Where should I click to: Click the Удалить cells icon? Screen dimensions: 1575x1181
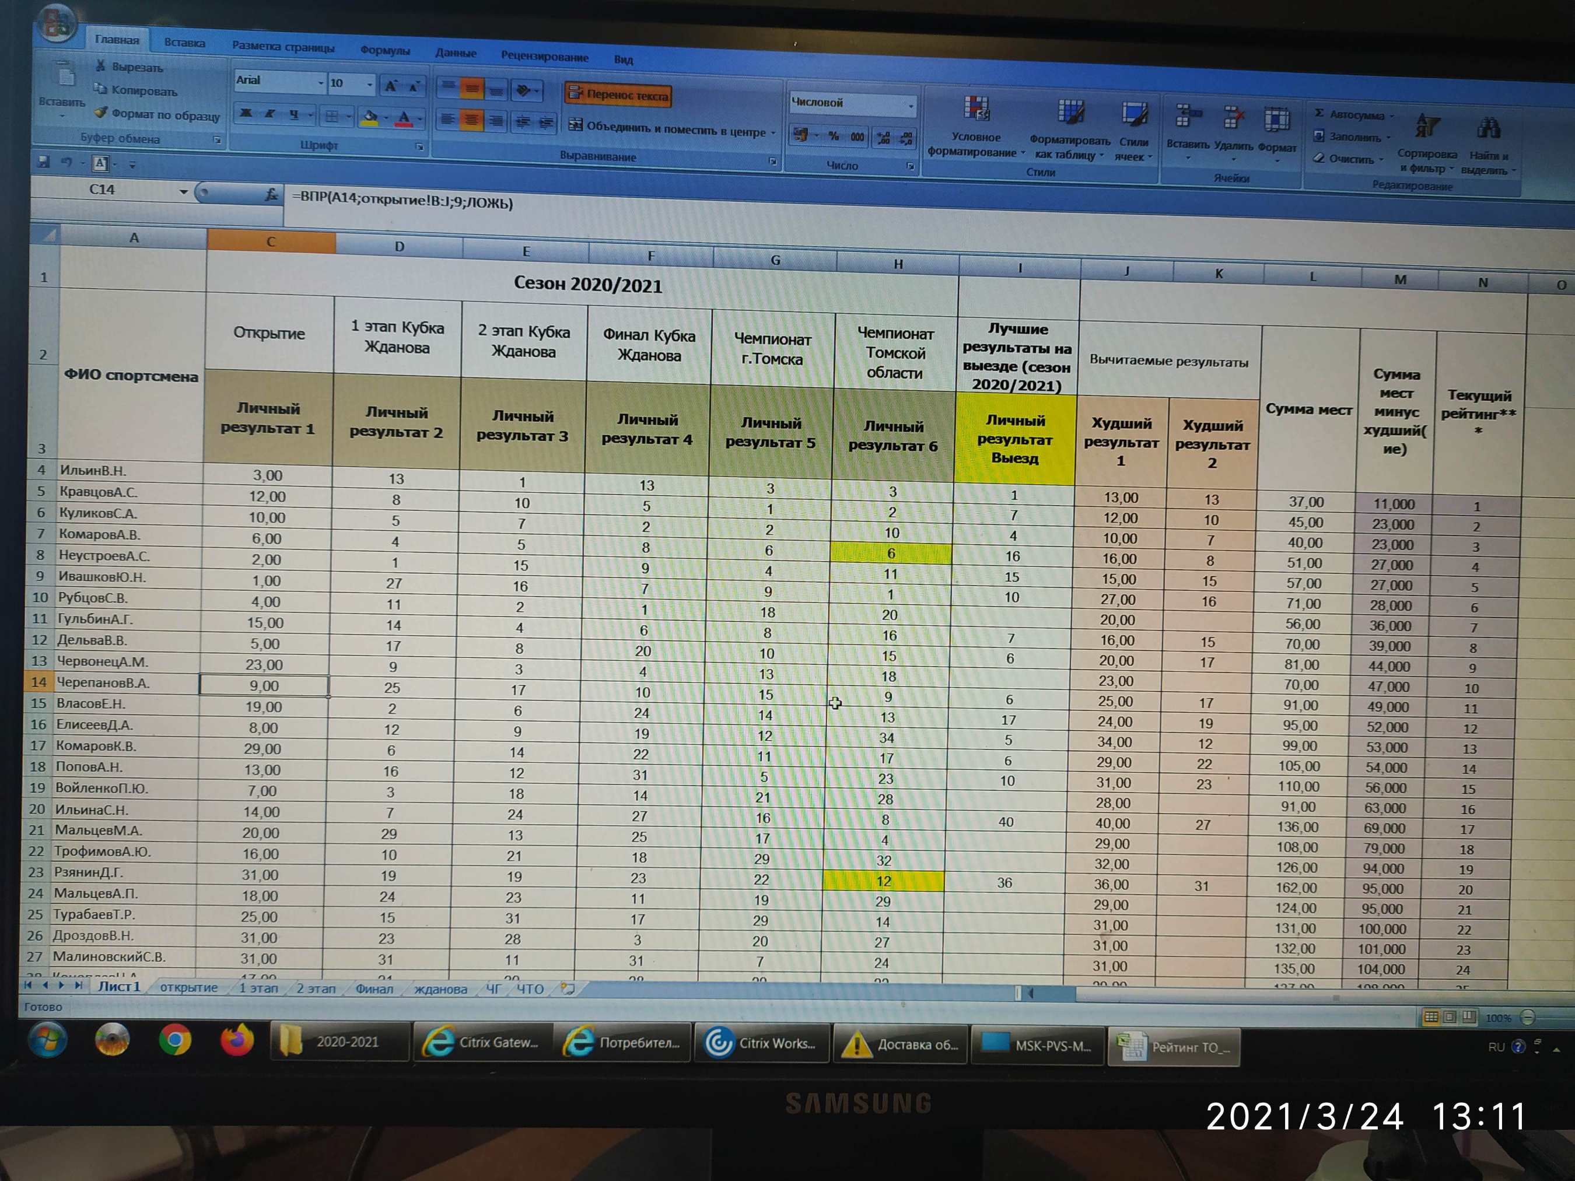click(x=1234, y=117)
